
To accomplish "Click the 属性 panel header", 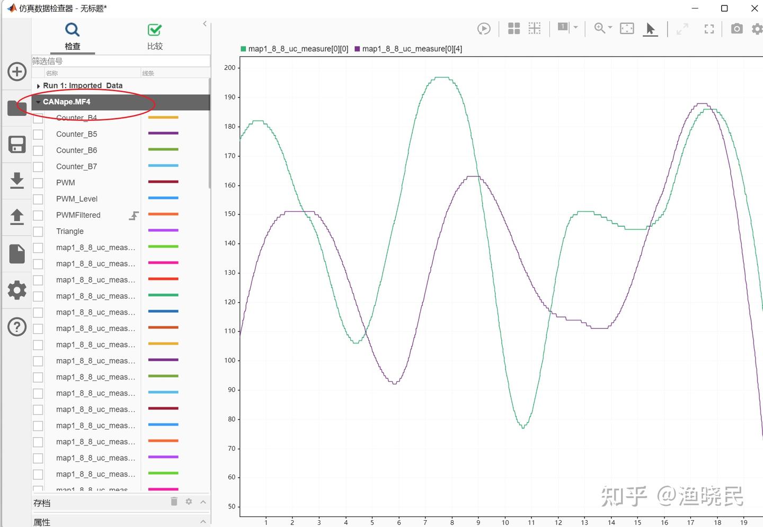I will 42,522.
